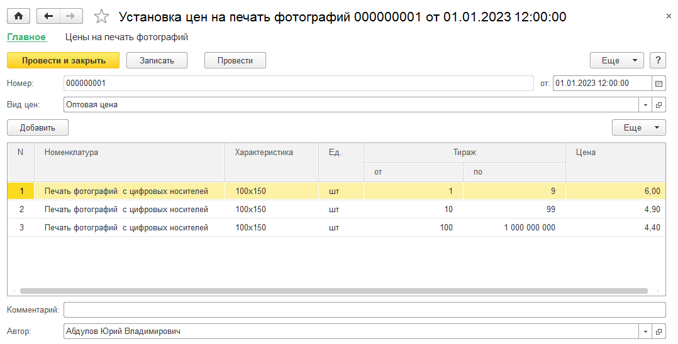Click Провести и закрыть button
This screenshot has height=344, width=678.
[x=63, y=60]
